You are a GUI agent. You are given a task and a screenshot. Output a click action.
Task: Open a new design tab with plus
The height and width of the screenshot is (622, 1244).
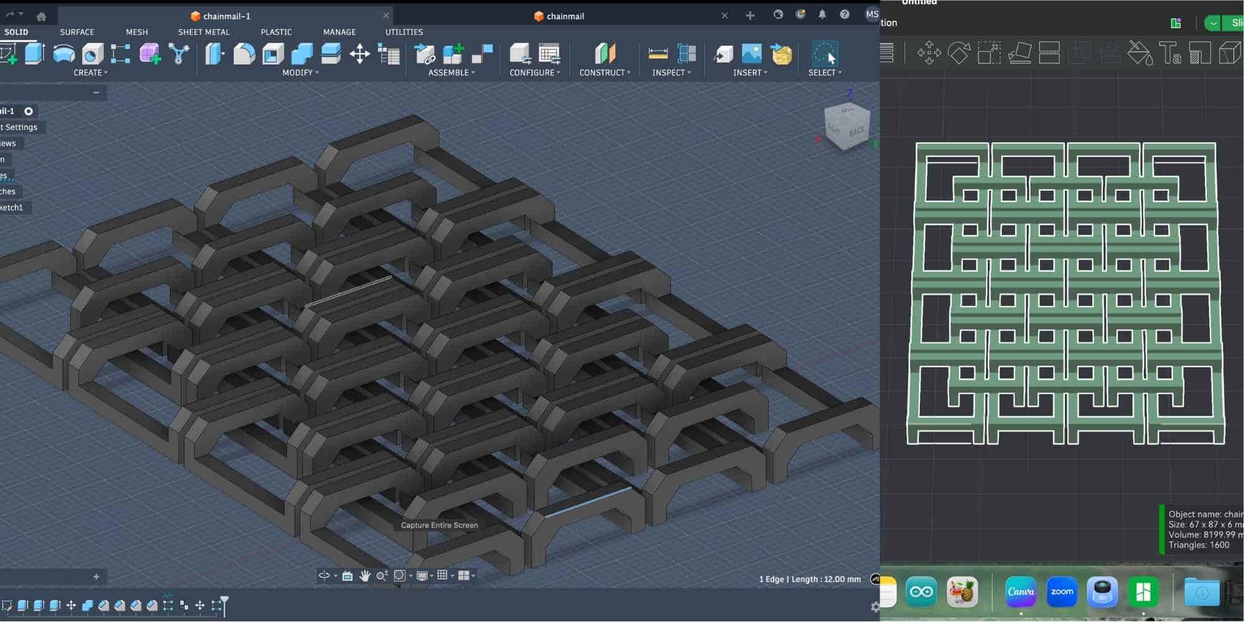[x=750, y=16]
